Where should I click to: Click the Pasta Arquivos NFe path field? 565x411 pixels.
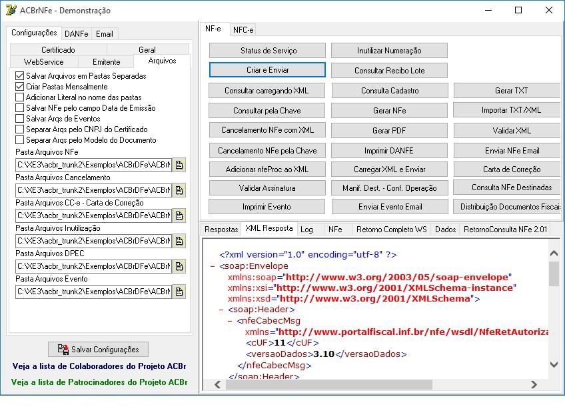pyautogui.click(x=94, y=165)
